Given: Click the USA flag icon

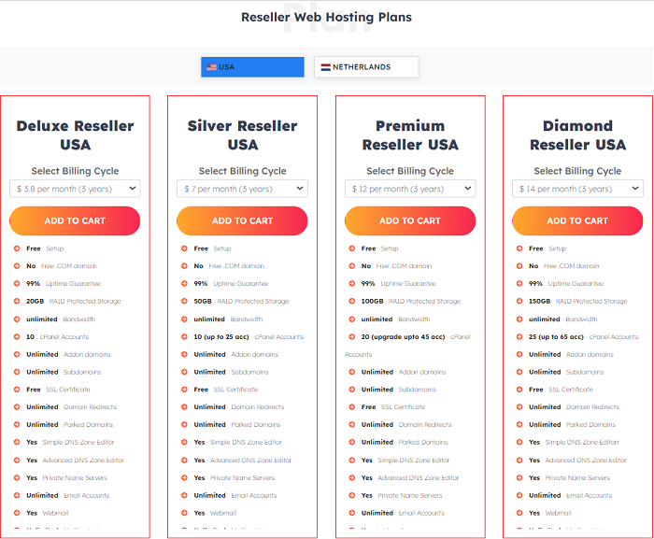Looking at the screenshot, I should [211, 67].
